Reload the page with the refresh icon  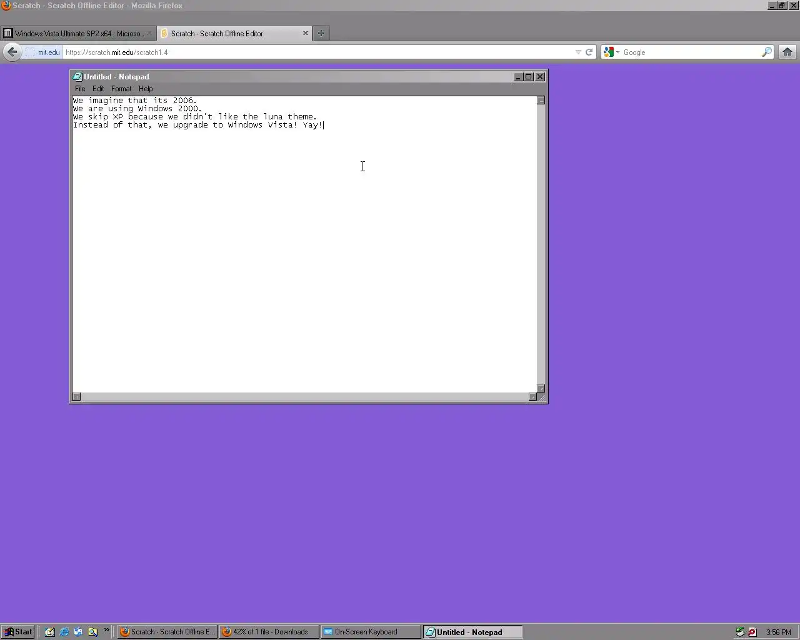tap(589, 52)
